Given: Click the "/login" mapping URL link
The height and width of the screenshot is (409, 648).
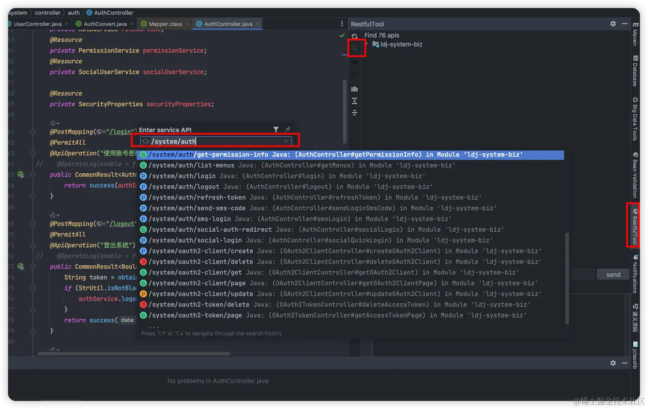Looking at the screenshot, I should point(120,132).
